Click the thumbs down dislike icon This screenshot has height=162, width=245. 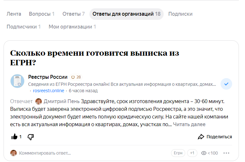coord(31,137)
